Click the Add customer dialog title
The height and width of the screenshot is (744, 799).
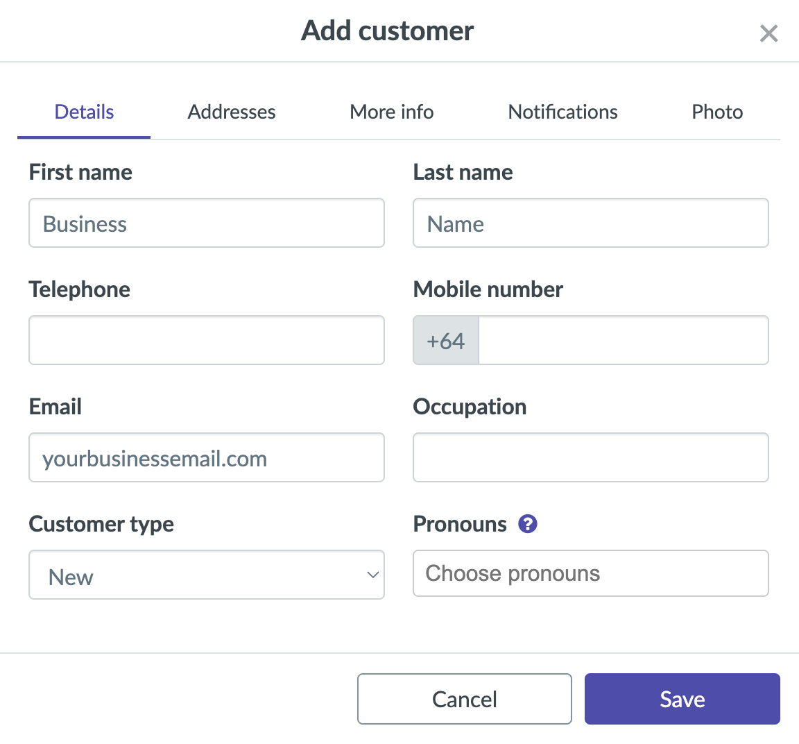387,31
